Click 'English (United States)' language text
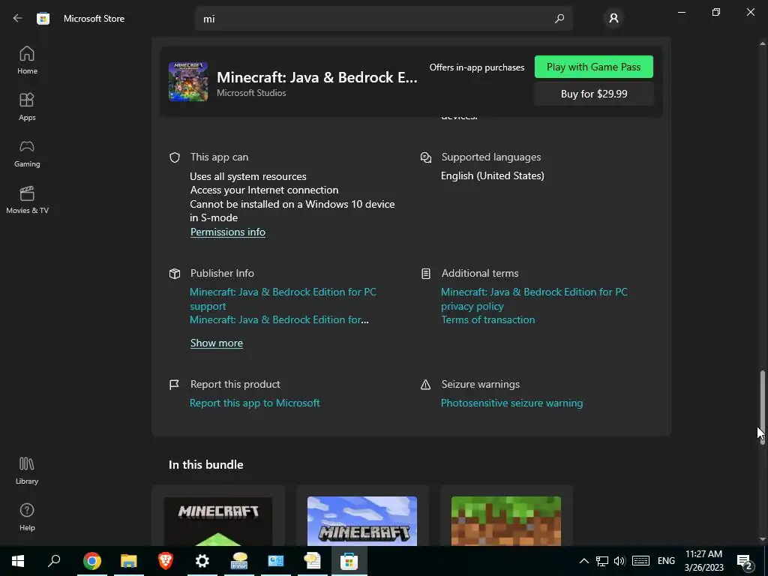Viewport: 768px width, 576px height. click(492, 175)
